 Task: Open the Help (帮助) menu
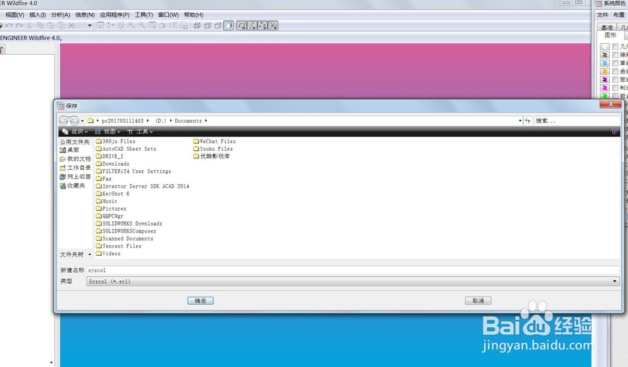coord(194,15)
